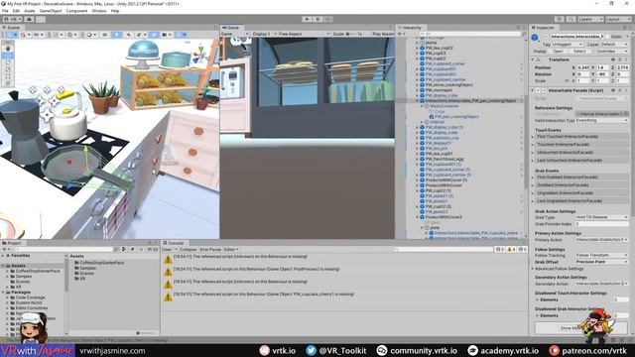Image resolution: width=635 pixels, height=357 pixels.
Task: Open the Layout dropdown
Action: (x=618, y=19)
